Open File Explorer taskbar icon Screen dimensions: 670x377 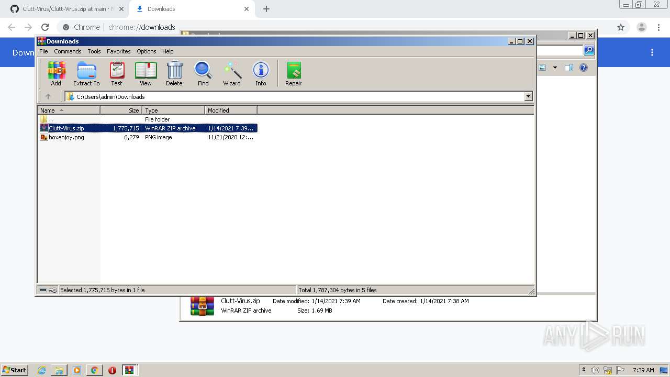[x=59, y=370]
